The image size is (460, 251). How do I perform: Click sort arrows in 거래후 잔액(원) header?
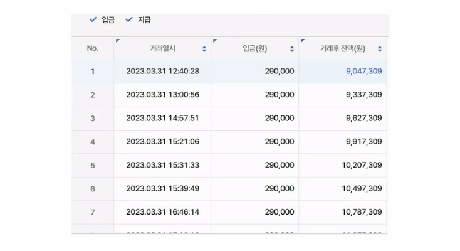coord(380,49)
